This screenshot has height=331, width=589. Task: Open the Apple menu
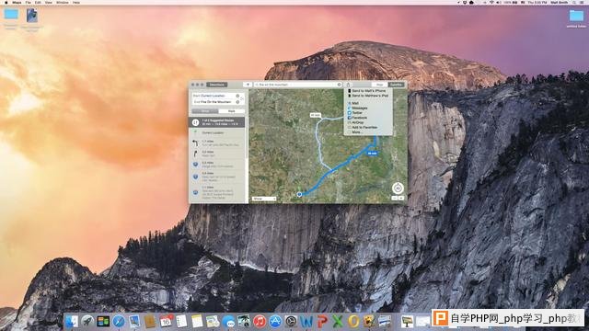(x=6, y=2)
